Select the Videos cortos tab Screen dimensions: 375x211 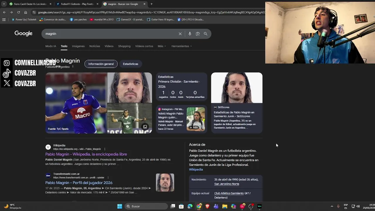coord(144,46)
